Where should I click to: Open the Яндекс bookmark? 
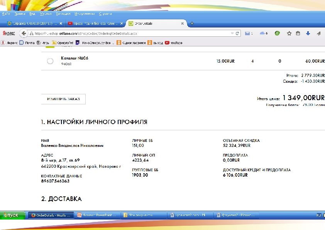pos(9,43)
